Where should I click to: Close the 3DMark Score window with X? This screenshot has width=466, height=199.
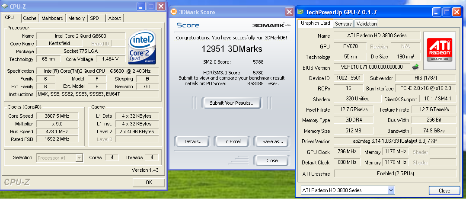(289, 12)
